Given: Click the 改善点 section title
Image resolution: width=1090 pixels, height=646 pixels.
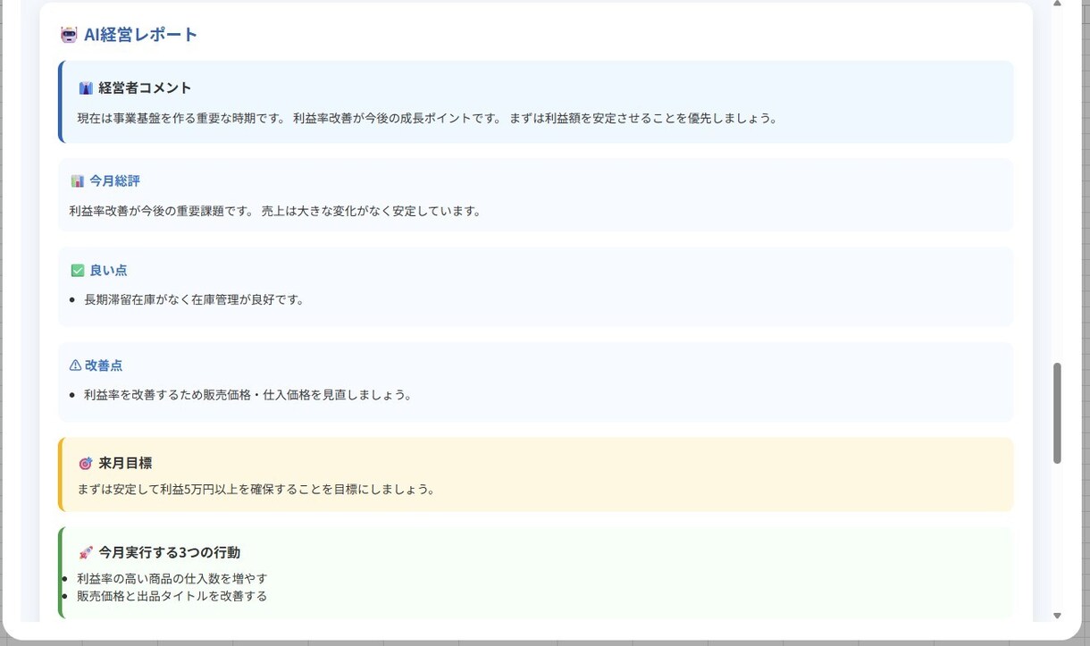Looking at the screenshot, I should point(104,365).
